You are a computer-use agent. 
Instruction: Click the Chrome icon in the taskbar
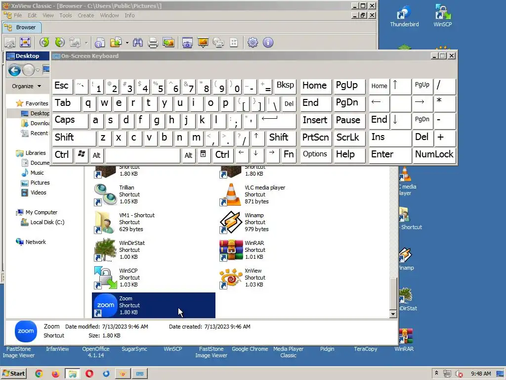pyautogui.click(x=39, y=374)
